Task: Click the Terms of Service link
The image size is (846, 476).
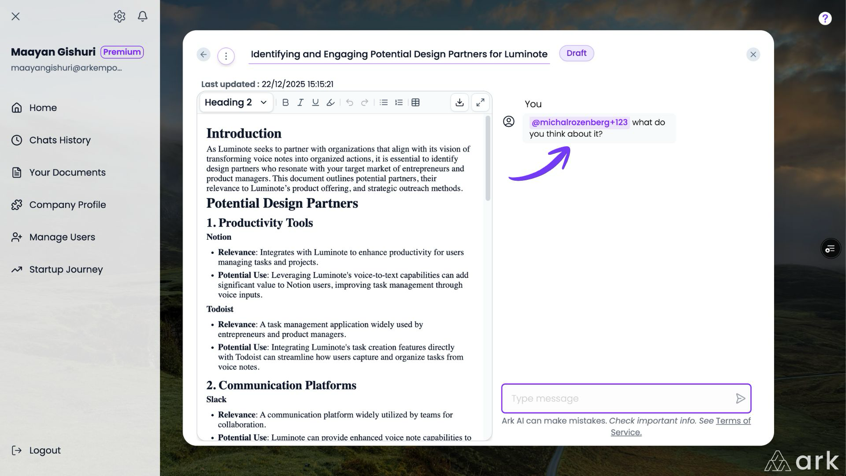Action: pyautogui.click(x=732, y=421)
